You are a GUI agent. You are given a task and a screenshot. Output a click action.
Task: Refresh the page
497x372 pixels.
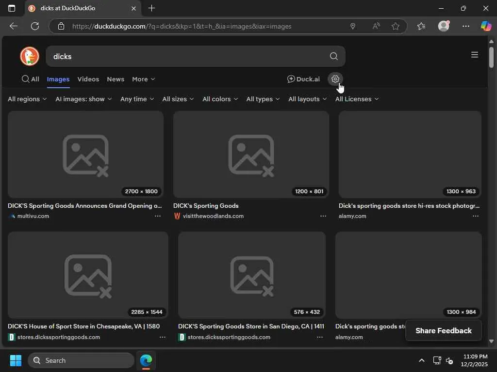tap(35, 26)
